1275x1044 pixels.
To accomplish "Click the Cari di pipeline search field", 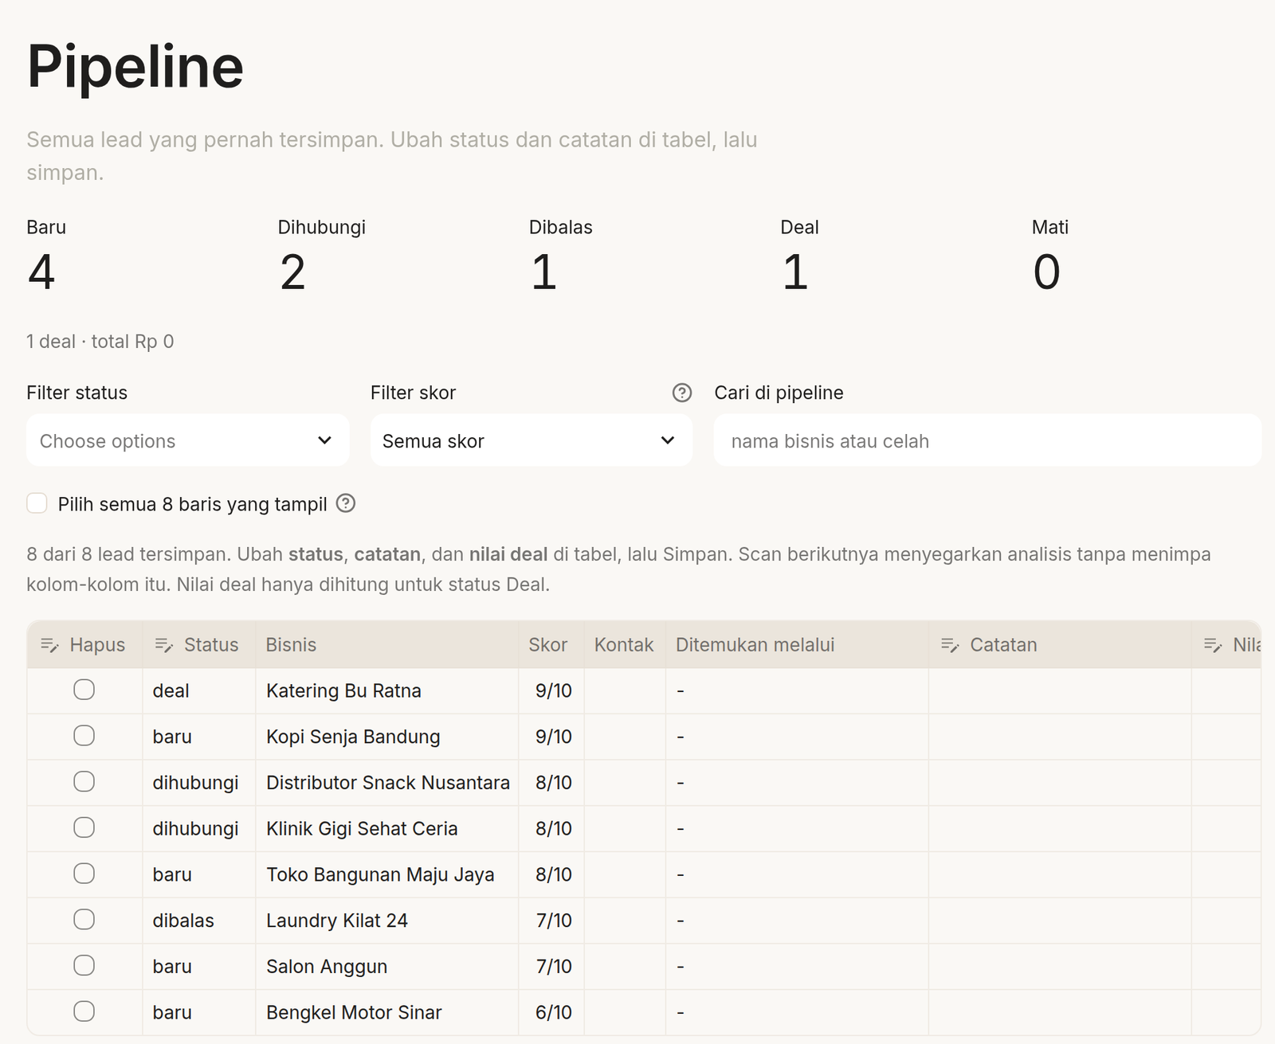I will pos(987,440).
